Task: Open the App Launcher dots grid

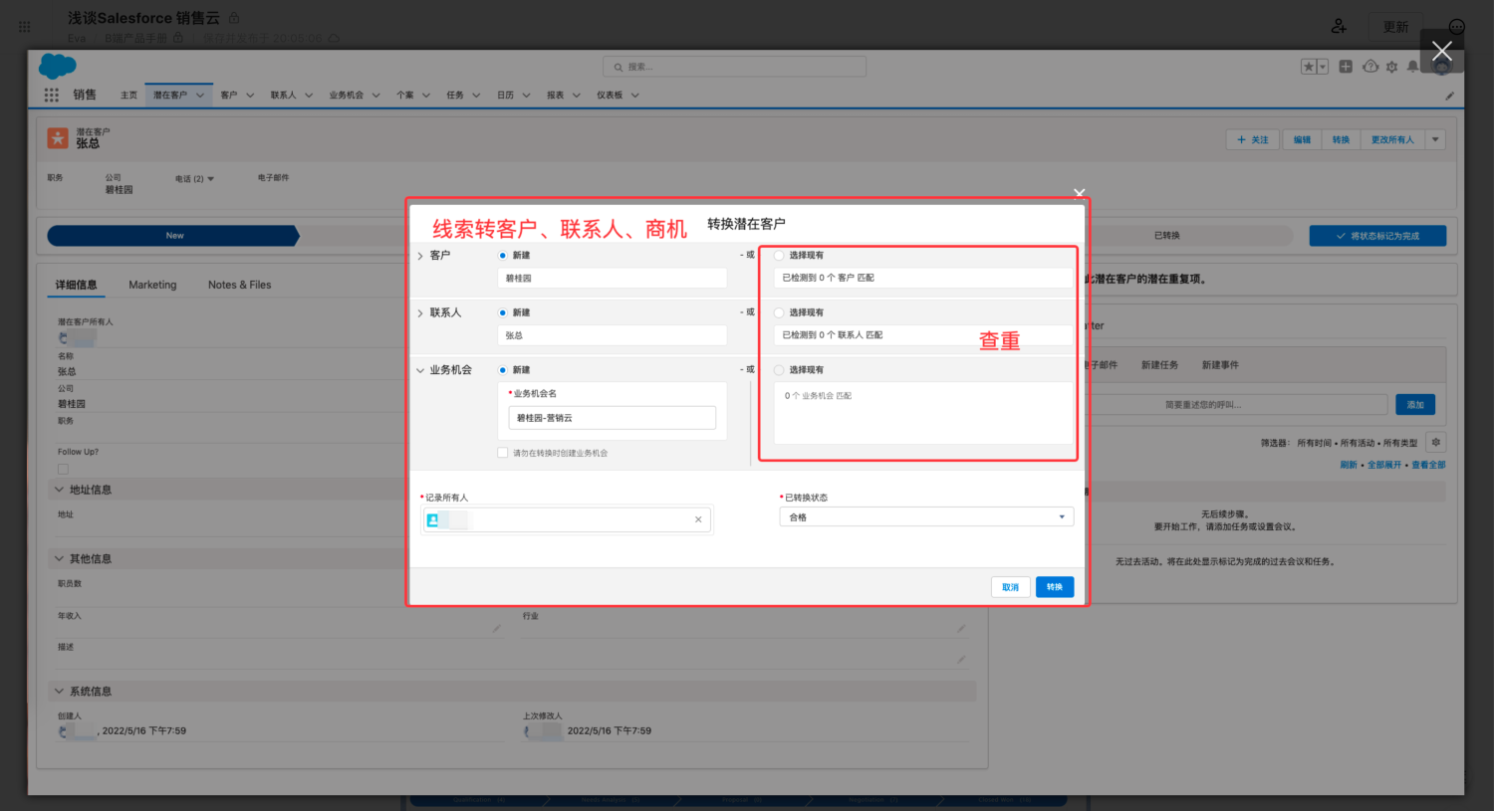Action: (51, 95)
